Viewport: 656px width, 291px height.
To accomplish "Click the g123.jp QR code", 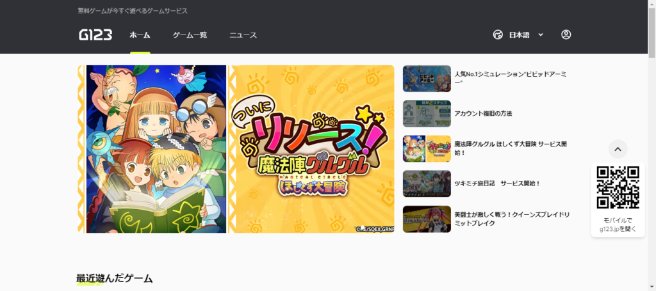I will coord(618,187).
